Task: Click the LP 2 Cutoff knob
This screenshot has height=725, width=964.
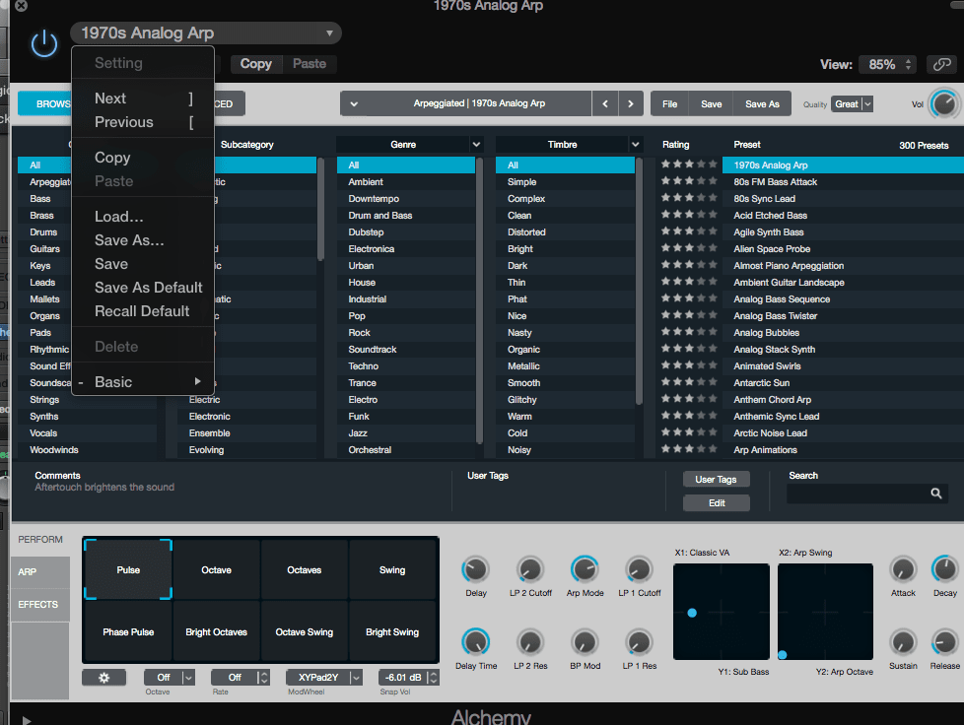Action: coord(530,569)
